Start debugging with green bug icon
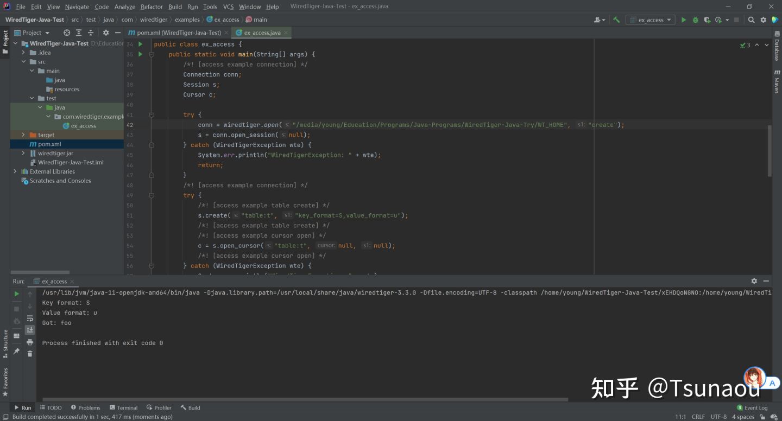 pyautogui.click(x=695, y=20)
